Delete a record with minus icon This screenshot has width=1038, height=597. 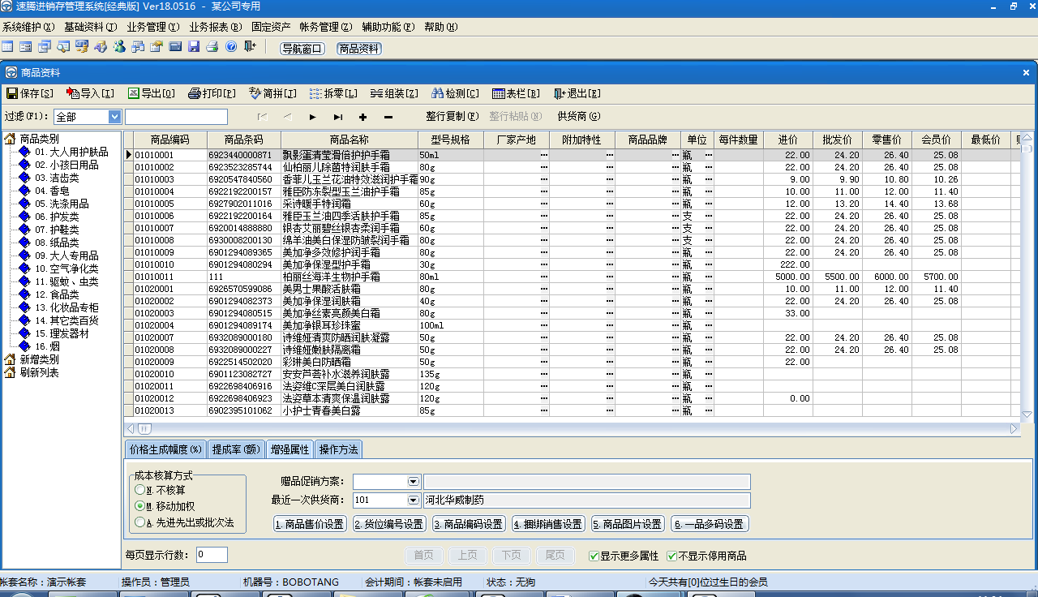(388, 117)
